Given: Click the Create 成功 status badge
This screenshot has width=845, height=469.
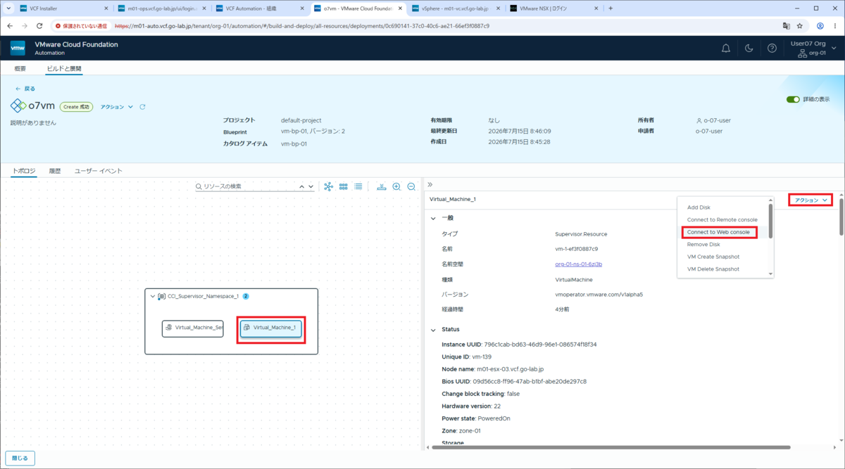Looking at the screenshot, I should pos(76,107).
